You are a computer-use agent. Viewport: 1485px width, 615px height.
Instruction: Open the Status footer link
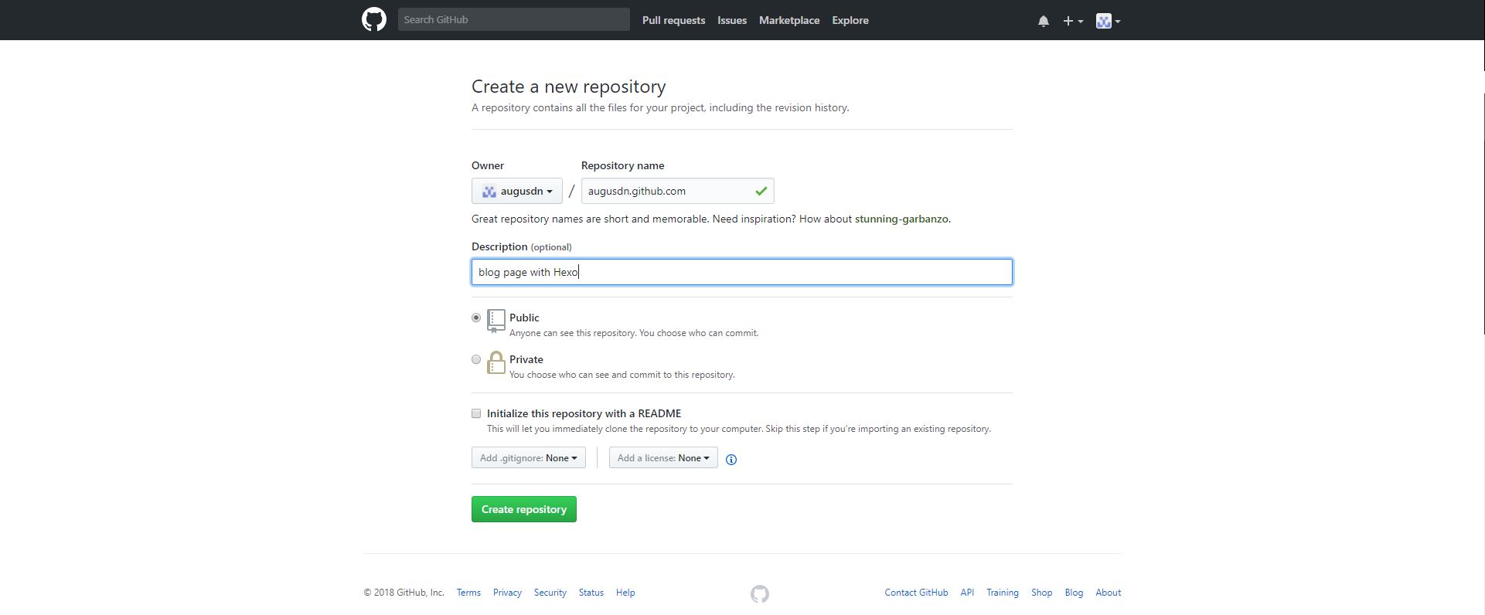591,593
